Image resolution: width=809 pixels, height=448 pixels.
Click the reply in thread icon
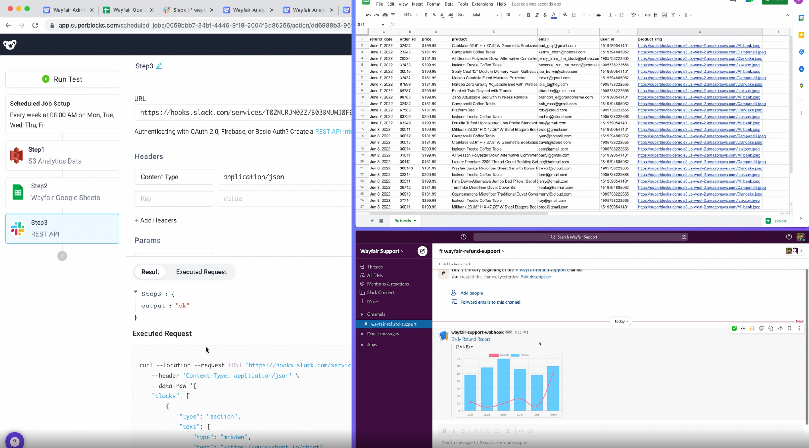pyautogui.click(x=771, y=328)
